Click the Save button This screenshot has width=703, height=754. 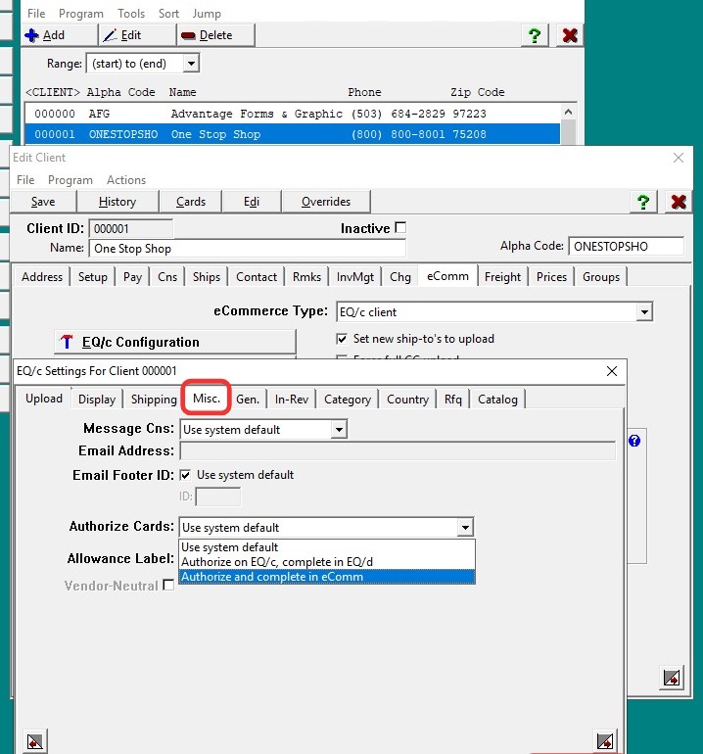point(43,202)
